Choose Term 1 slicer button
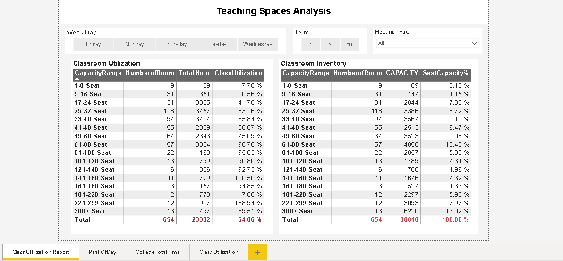Image resolution: width=563 pixels, height=261 pixels. tap(311, 45)
